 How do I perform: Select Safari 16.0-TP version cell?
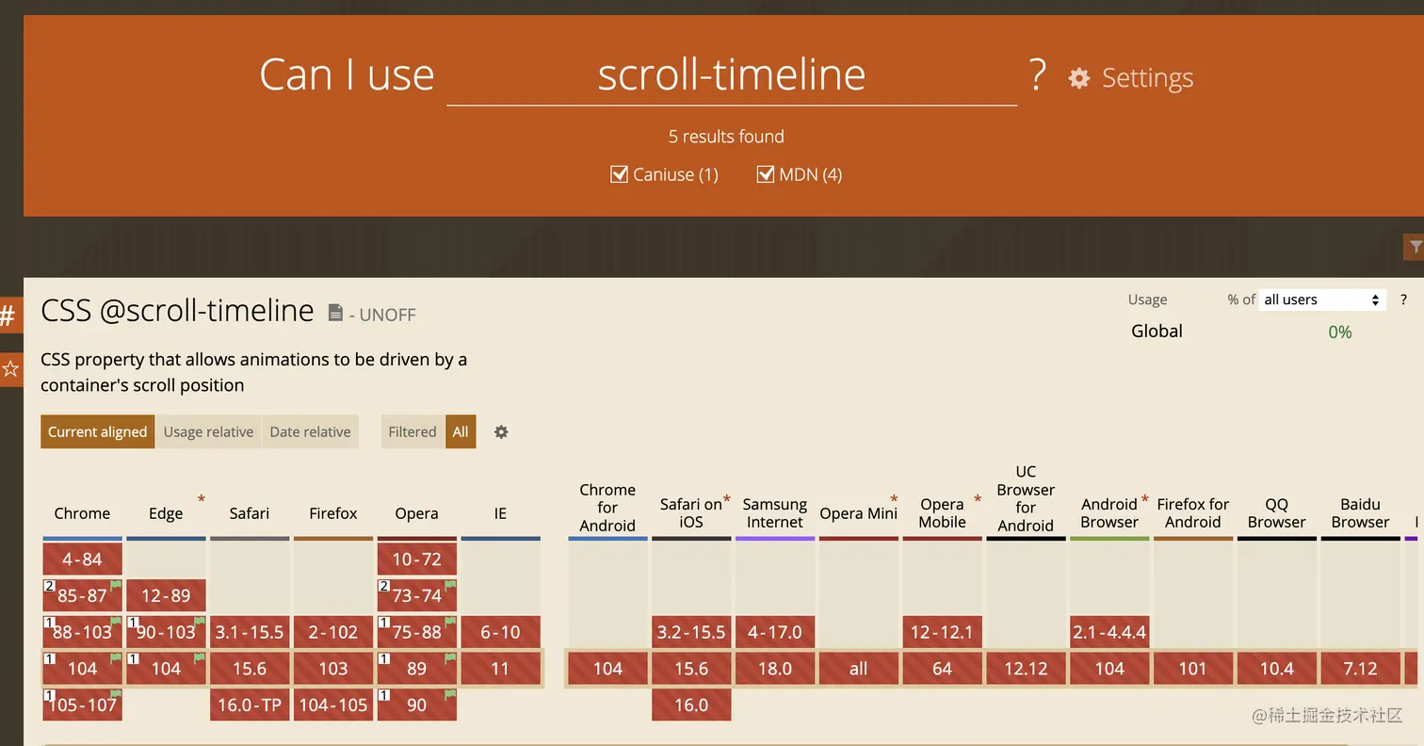[x=250, y=705]
